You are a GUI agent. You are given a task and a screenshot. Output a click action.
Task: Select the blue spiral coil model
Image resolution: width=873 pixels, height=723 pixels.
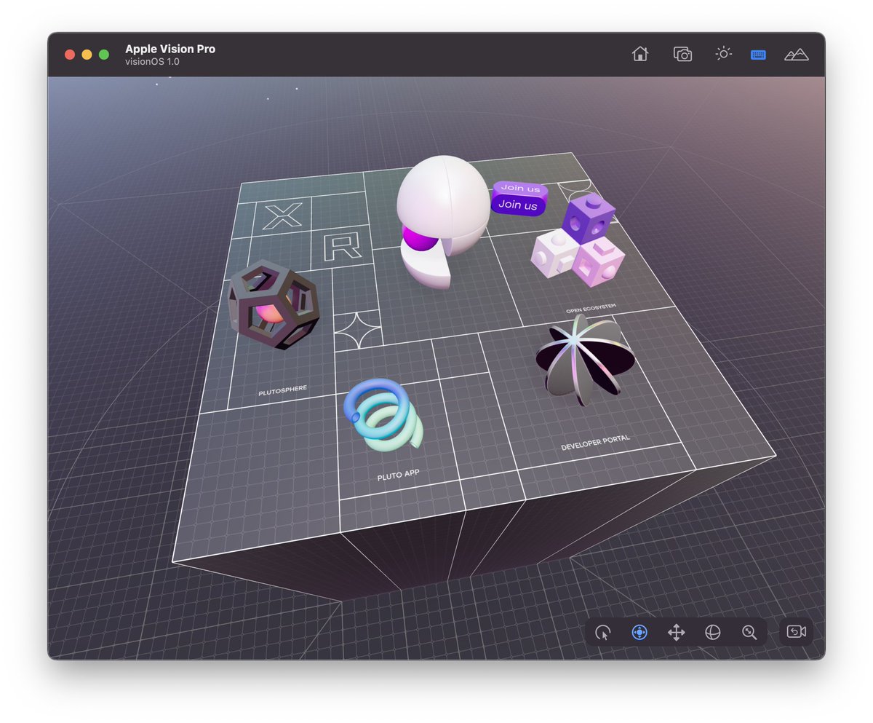[x=383, y=414]
